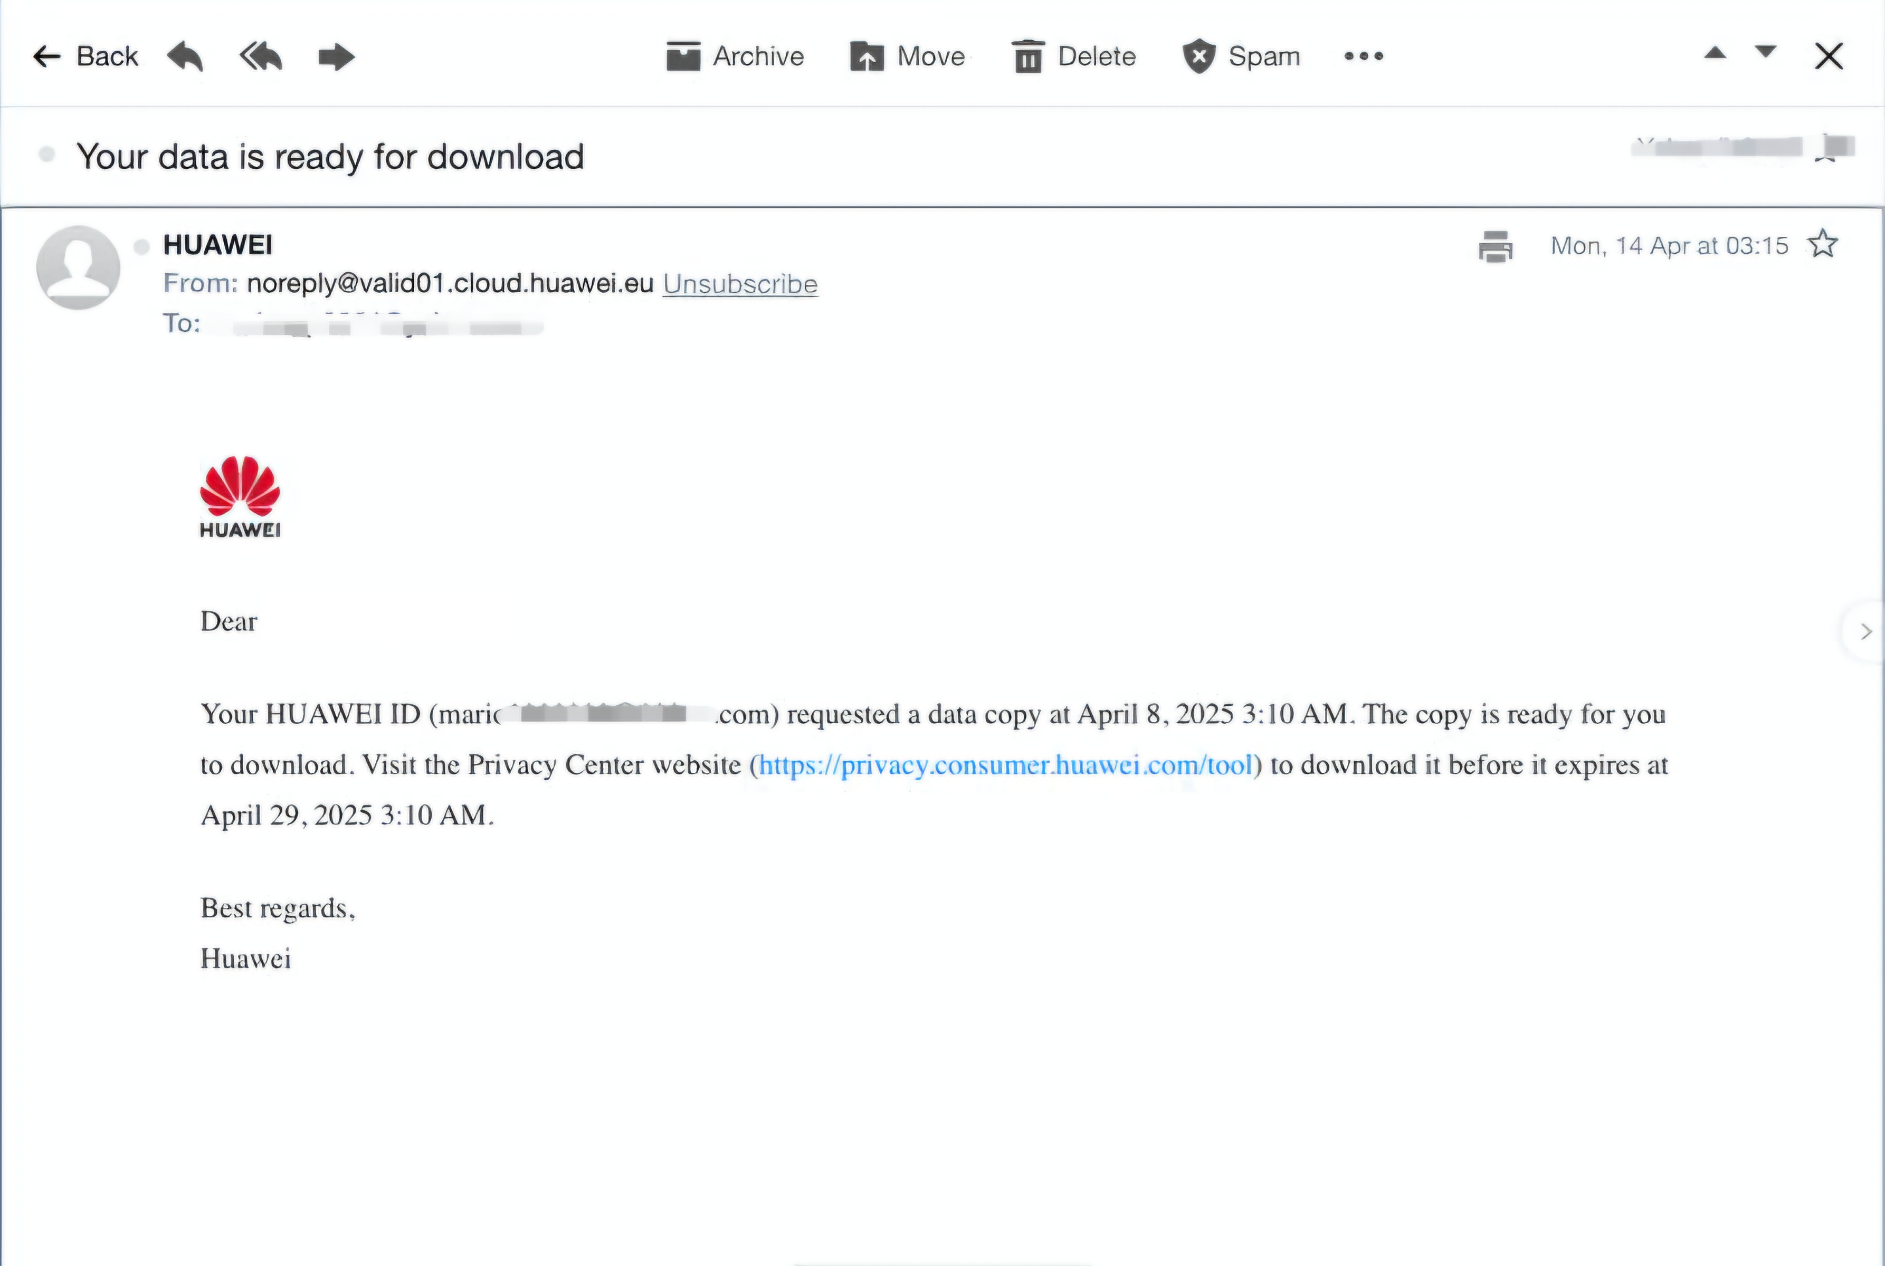Close the message view with X

[x=1829, y=56]
